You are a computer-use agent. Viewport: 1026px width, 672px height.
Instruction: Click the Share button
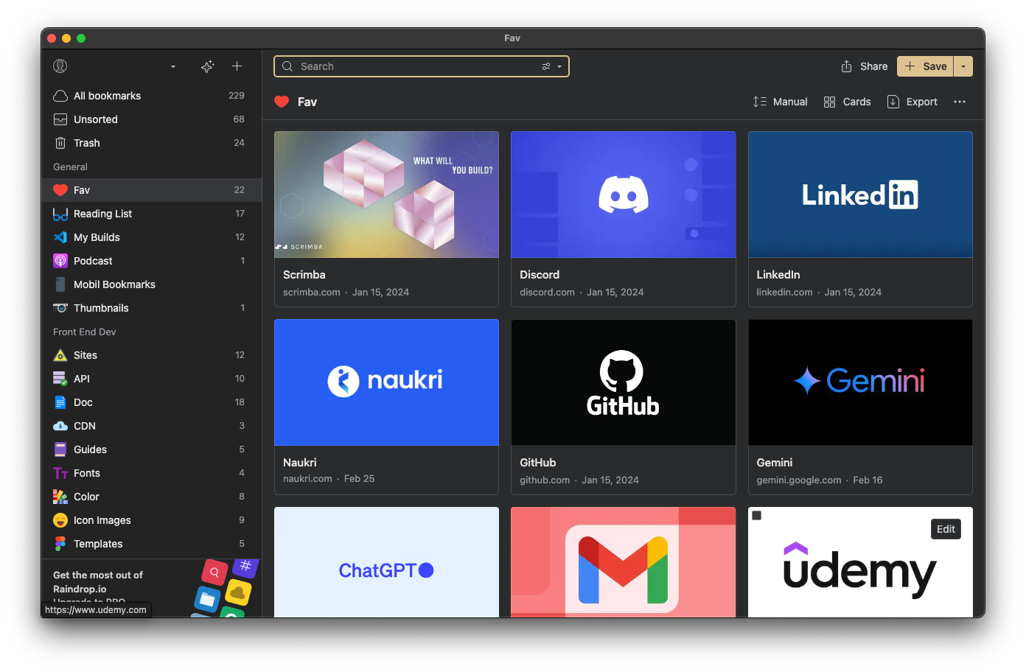click(864, 66)
